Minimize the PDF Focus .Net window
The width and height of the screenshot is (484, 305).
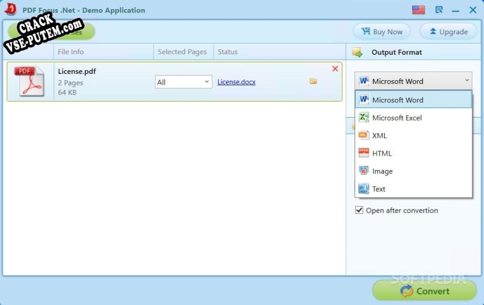pyautogui.click(x=456, y=11)
